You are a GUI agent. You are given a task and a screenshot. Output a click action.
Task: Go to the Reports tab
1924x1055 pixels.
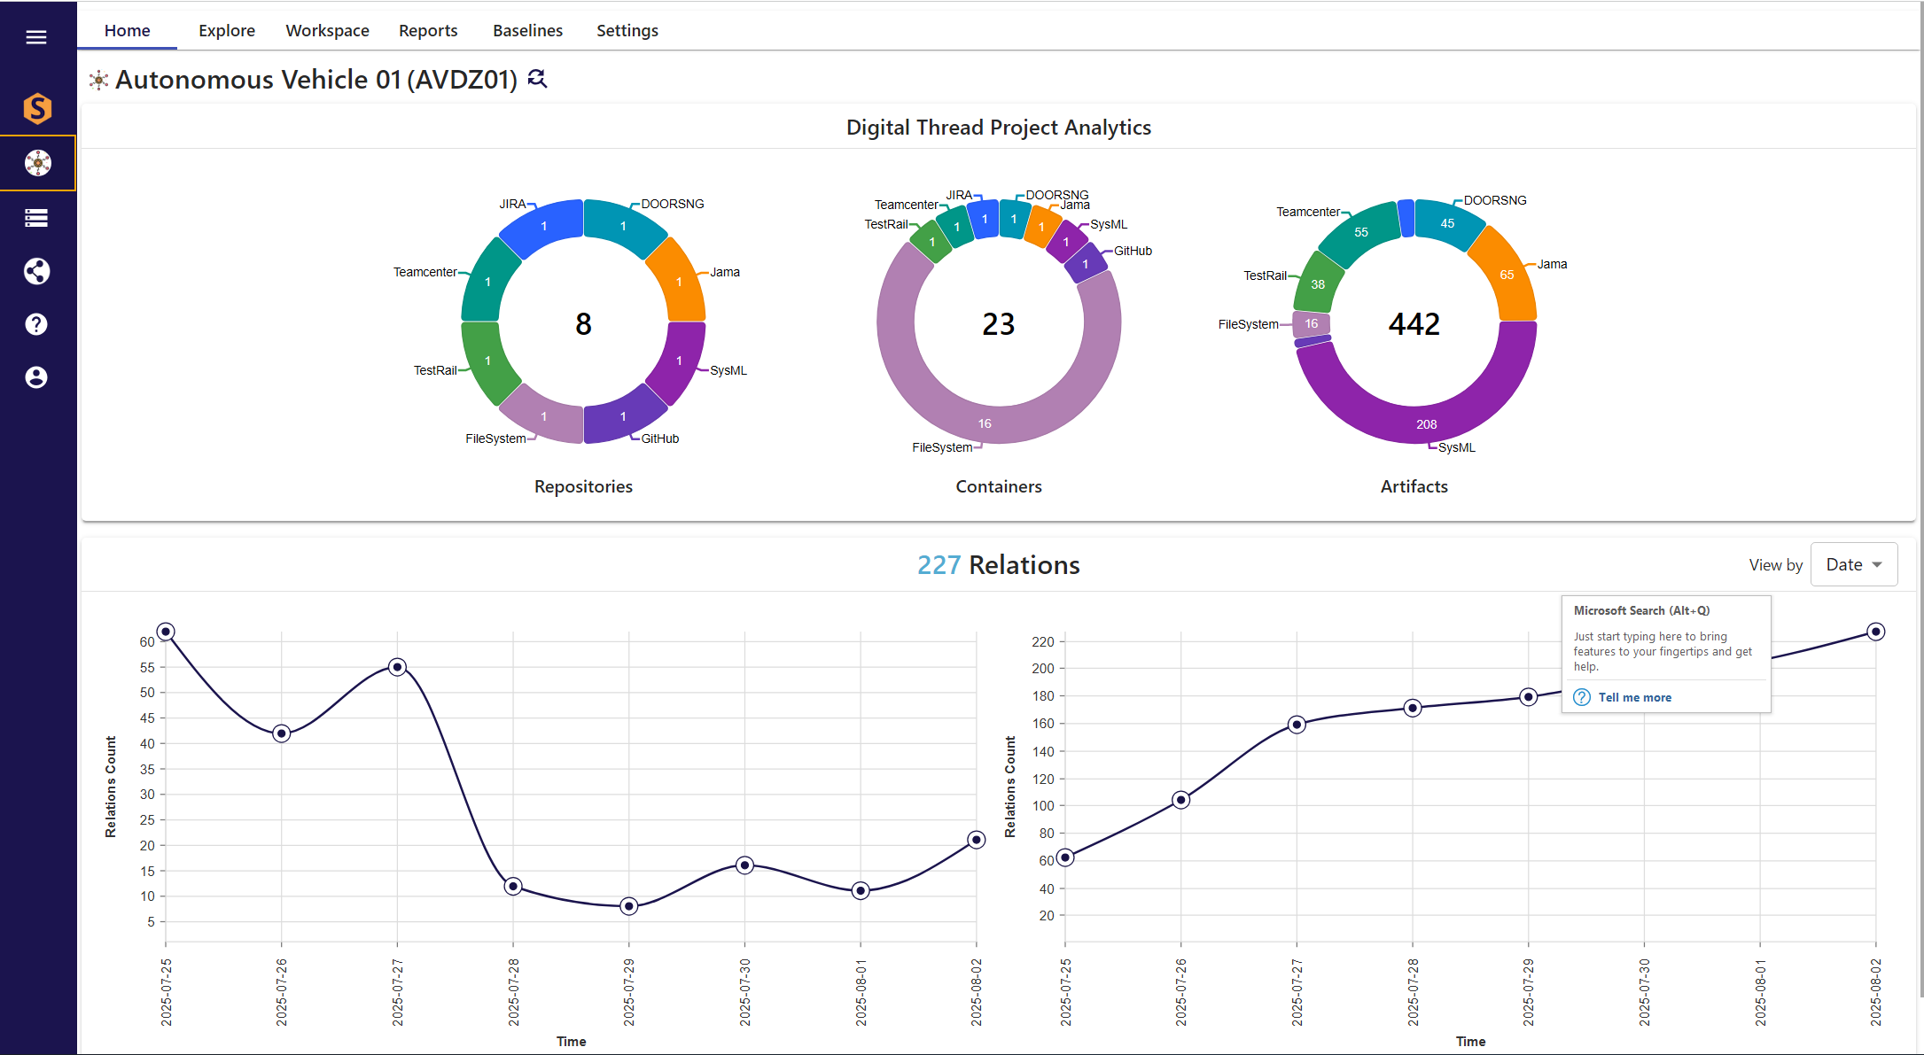coord(428,30)
